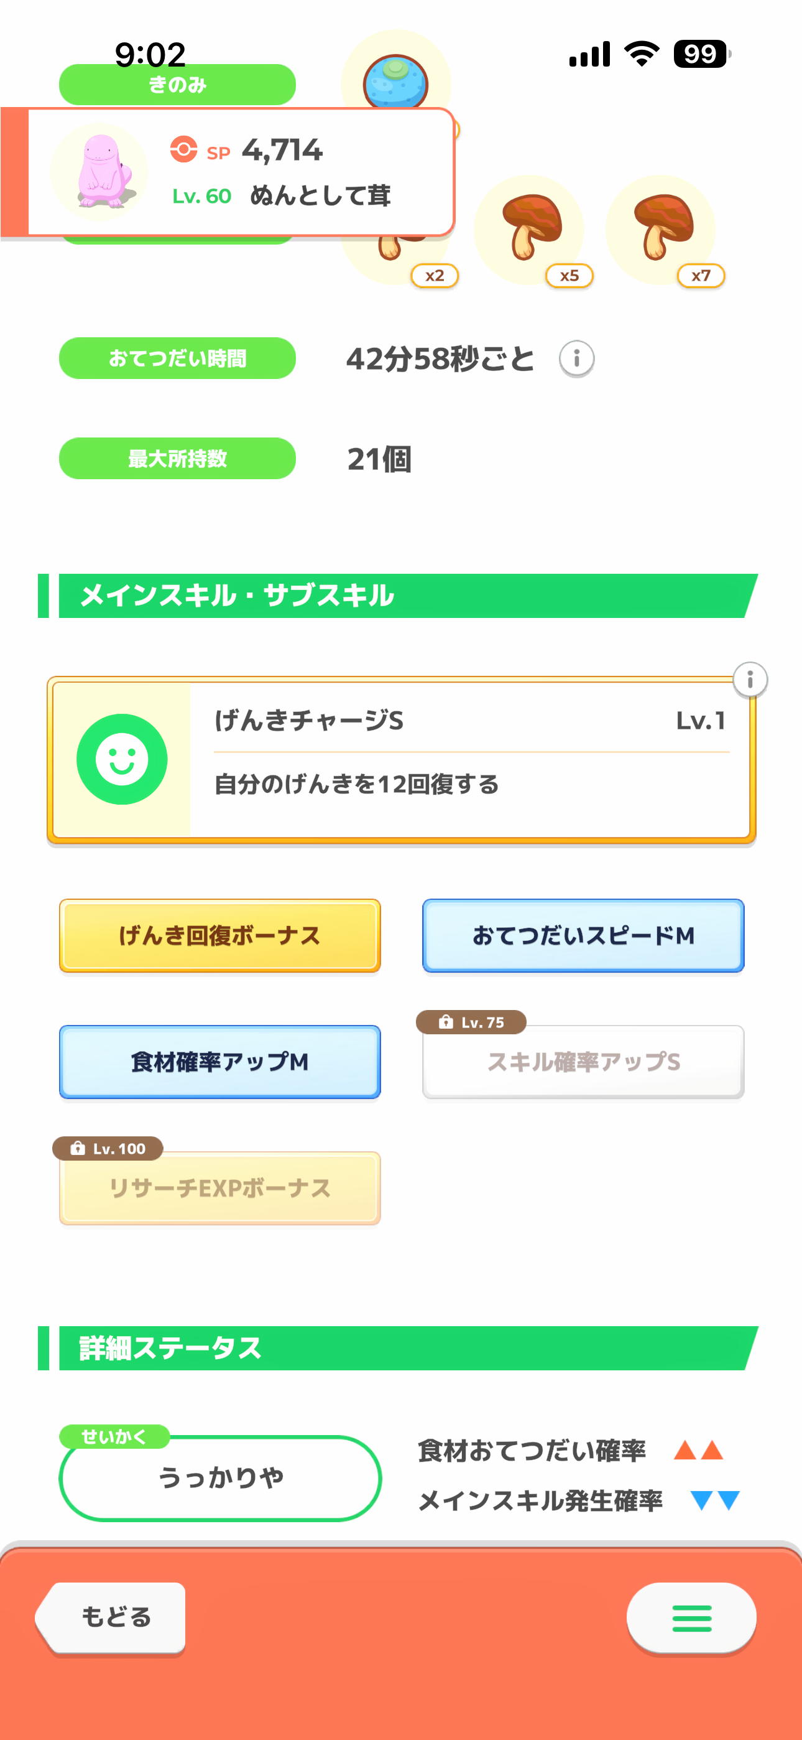The image size is (802, 1740).
Task: Select おてつだいスピードM sub skill
Action: pyautogui.click(x=583, y=935)
